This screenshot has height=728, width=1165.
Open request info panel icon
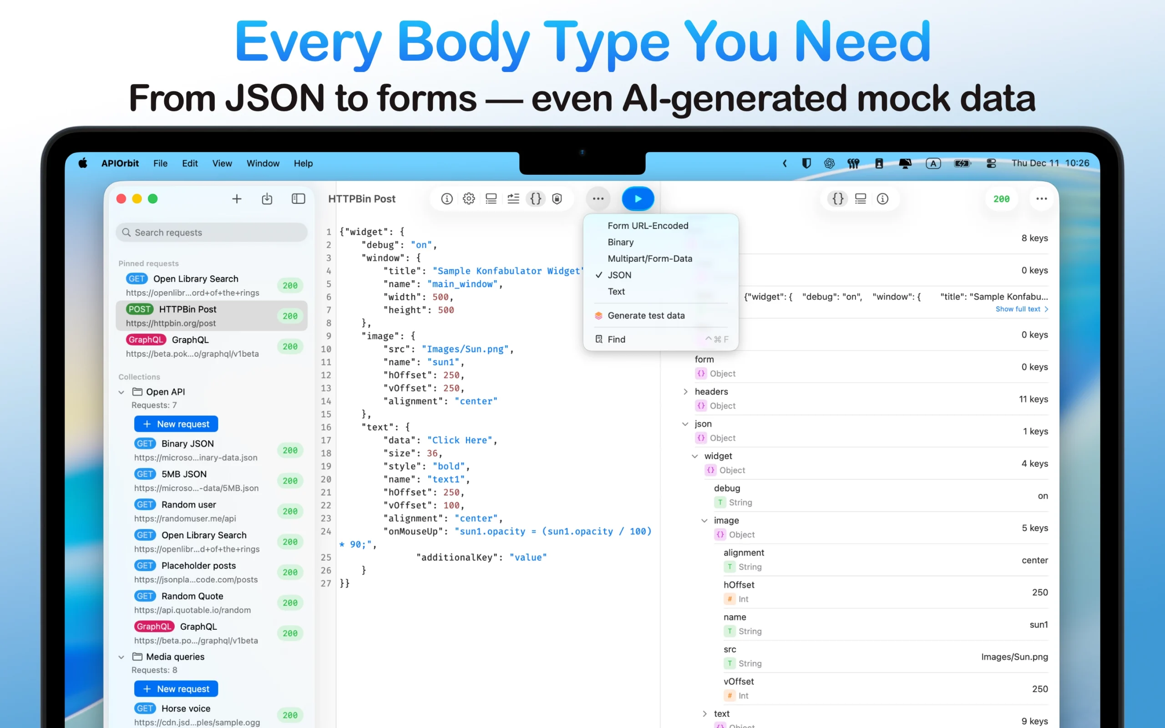point(446,198)
